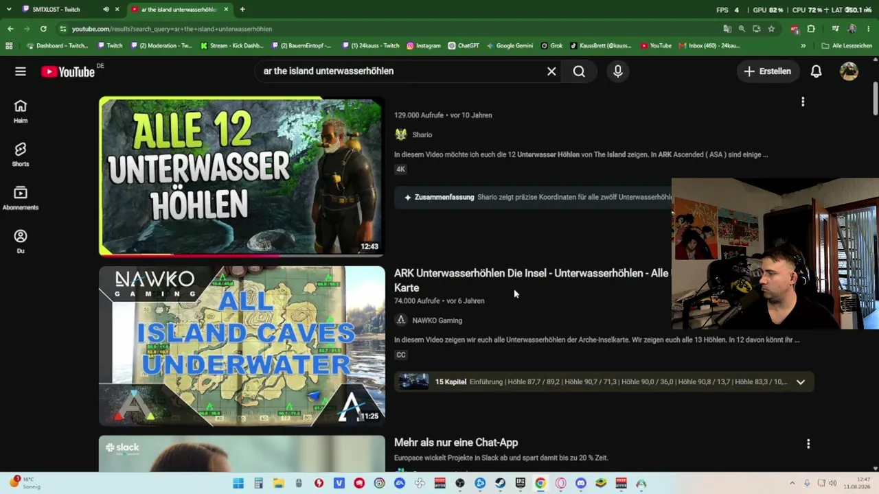Open the bookmarks bar apps grid
The height and width of the screenshot is (494, 879).
click(9, 46)
